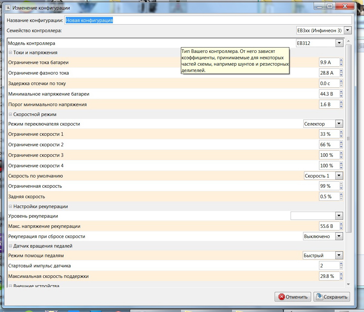Image resolution: width=364 pixels, height=312 pixels.
Task: Increase Минимальное напряжение батареи value
Action: pyautogui.click(x=341, y=92)
